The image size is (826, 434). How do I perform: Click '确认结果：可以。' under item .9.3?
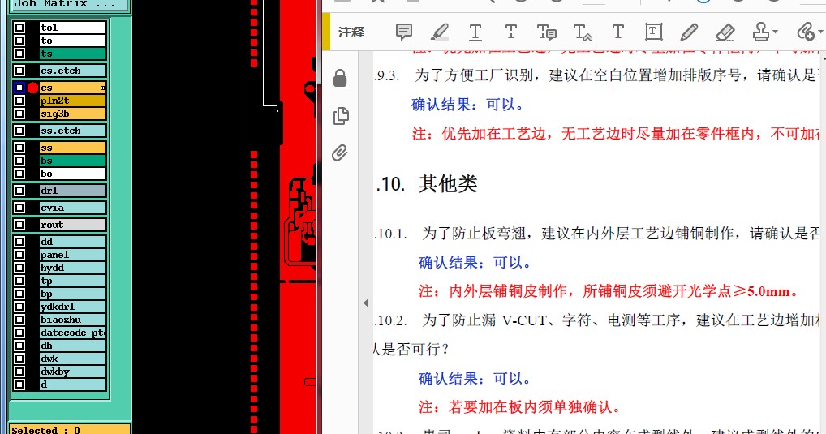468,105
